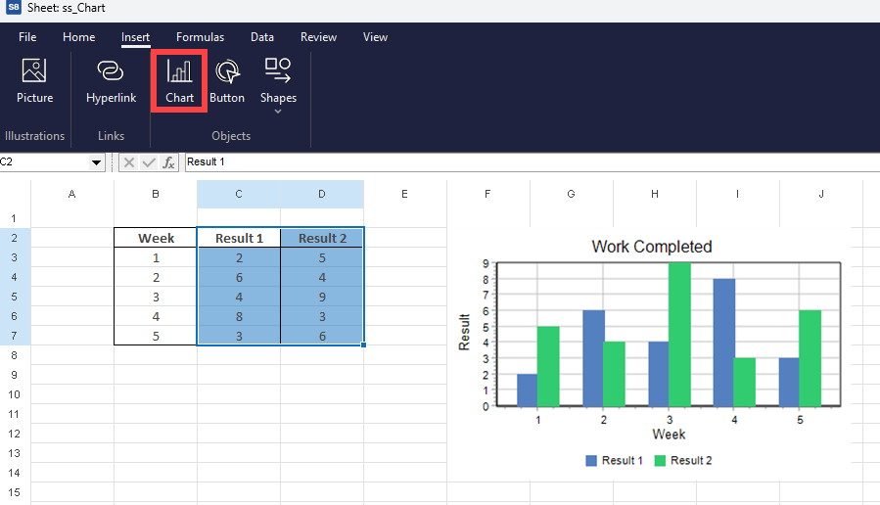The width and height of the screenshot is (880, 505).
Task: Click the formula bar containing Result 1
Action: click(531, 162)
